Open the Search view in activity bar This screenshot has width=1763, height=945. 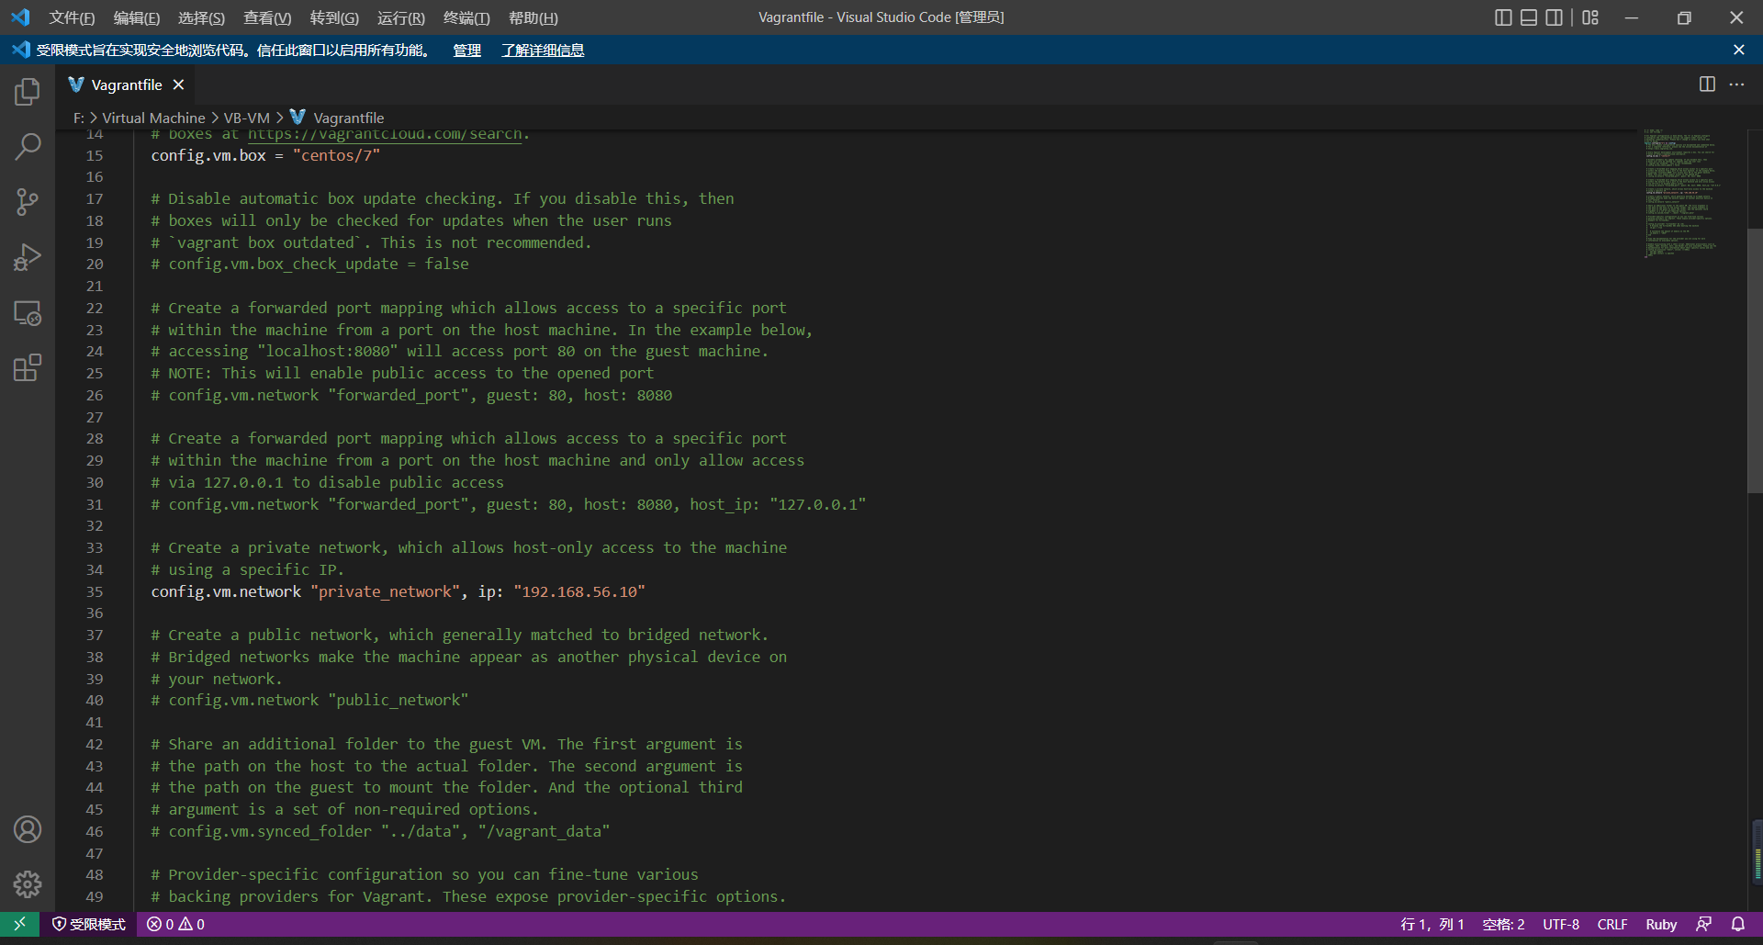click(28, 147)
